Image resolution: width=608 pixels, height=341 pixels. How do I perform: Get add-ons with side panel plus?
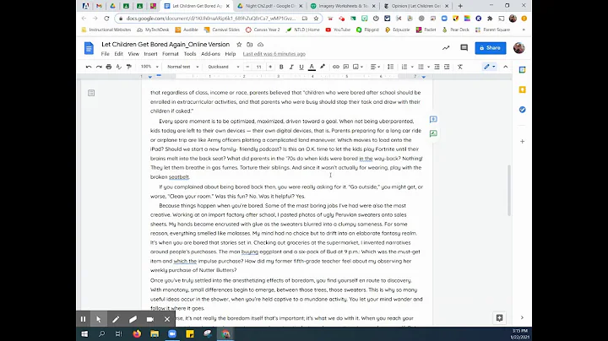click(x=523, y=142)
